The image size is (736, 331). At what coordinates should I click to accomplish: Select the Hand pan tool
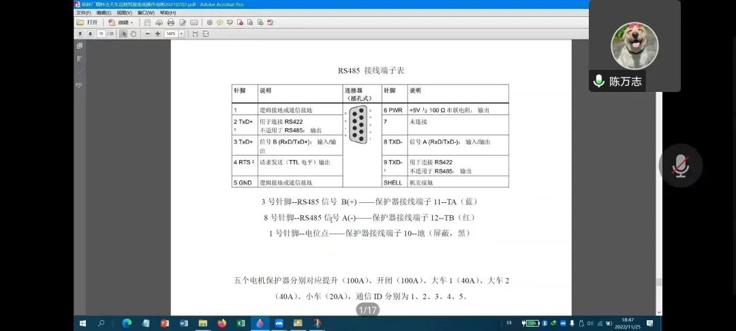134,33
